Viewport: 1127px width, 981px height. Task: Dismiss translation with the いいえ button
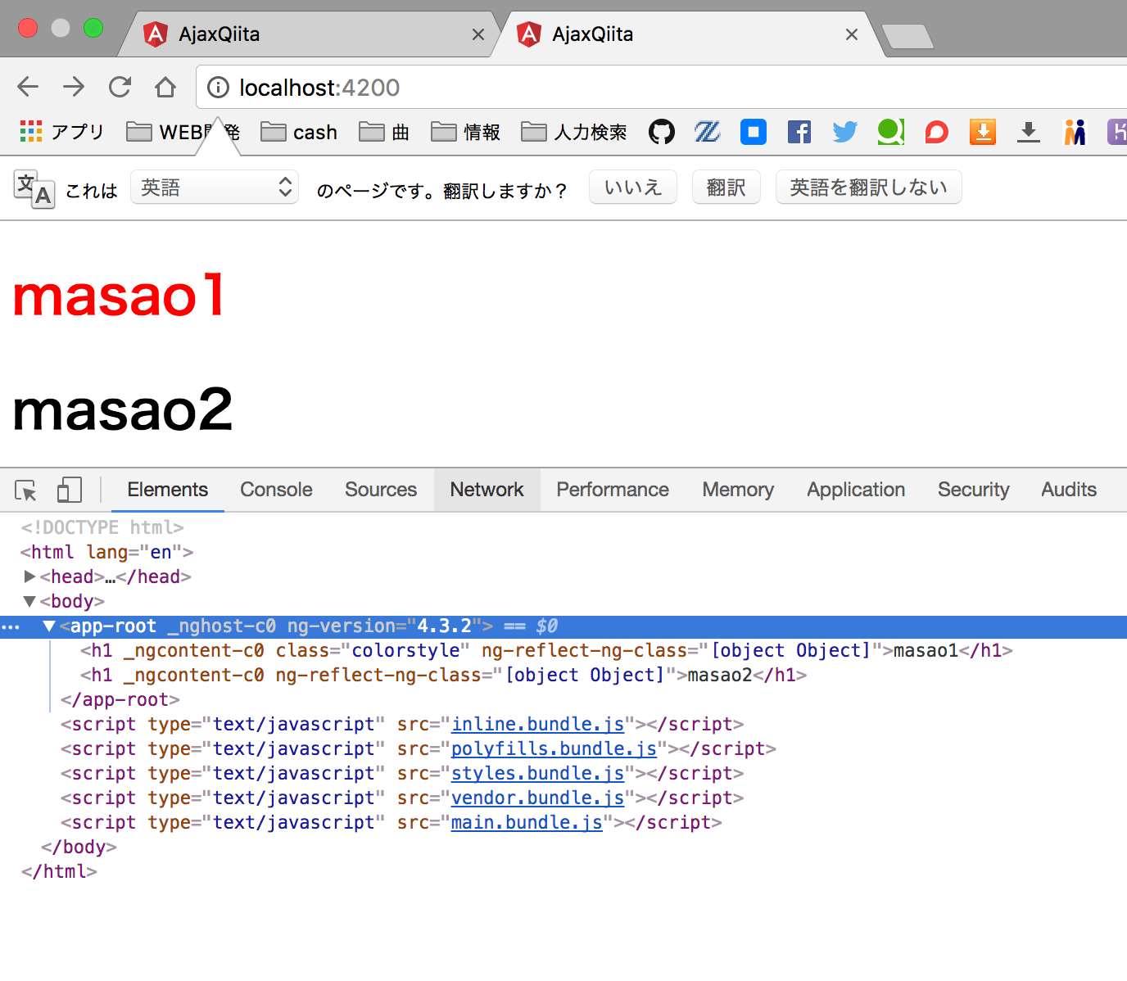tap(632, 187)
